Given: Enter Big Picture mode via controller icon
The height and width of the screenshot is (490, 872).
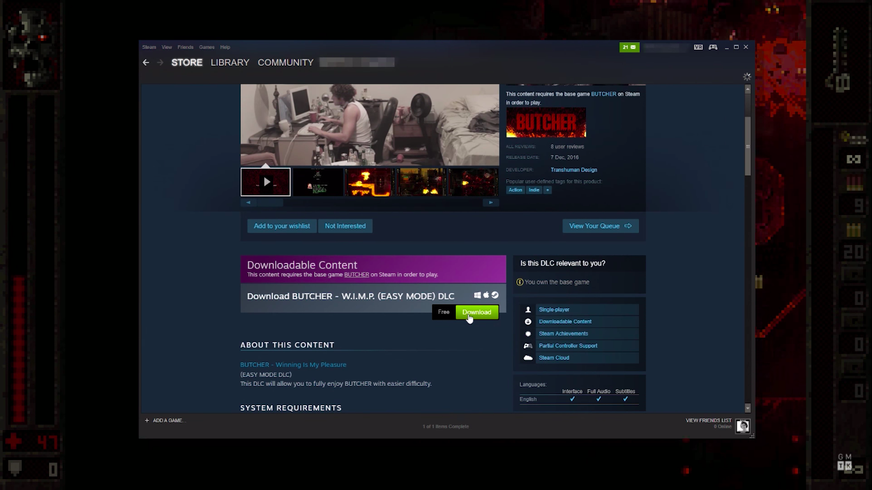Looking at the screenshot, I should pyautogui.click(x=713, y=47).
